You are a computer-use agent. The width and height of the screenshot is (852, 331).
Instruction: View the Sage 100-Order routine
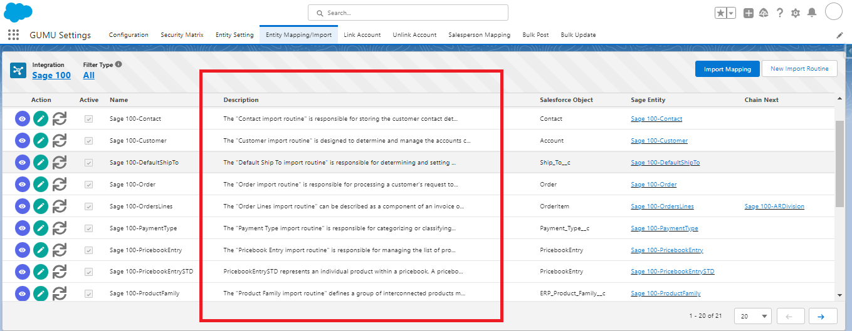(22, 185)
